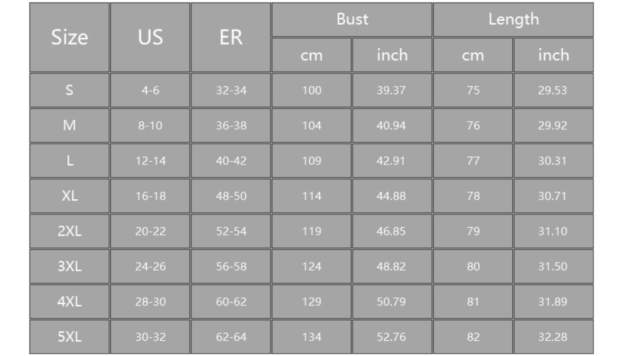
Task: Select the Bust header cell
Action: click(352, 20)
